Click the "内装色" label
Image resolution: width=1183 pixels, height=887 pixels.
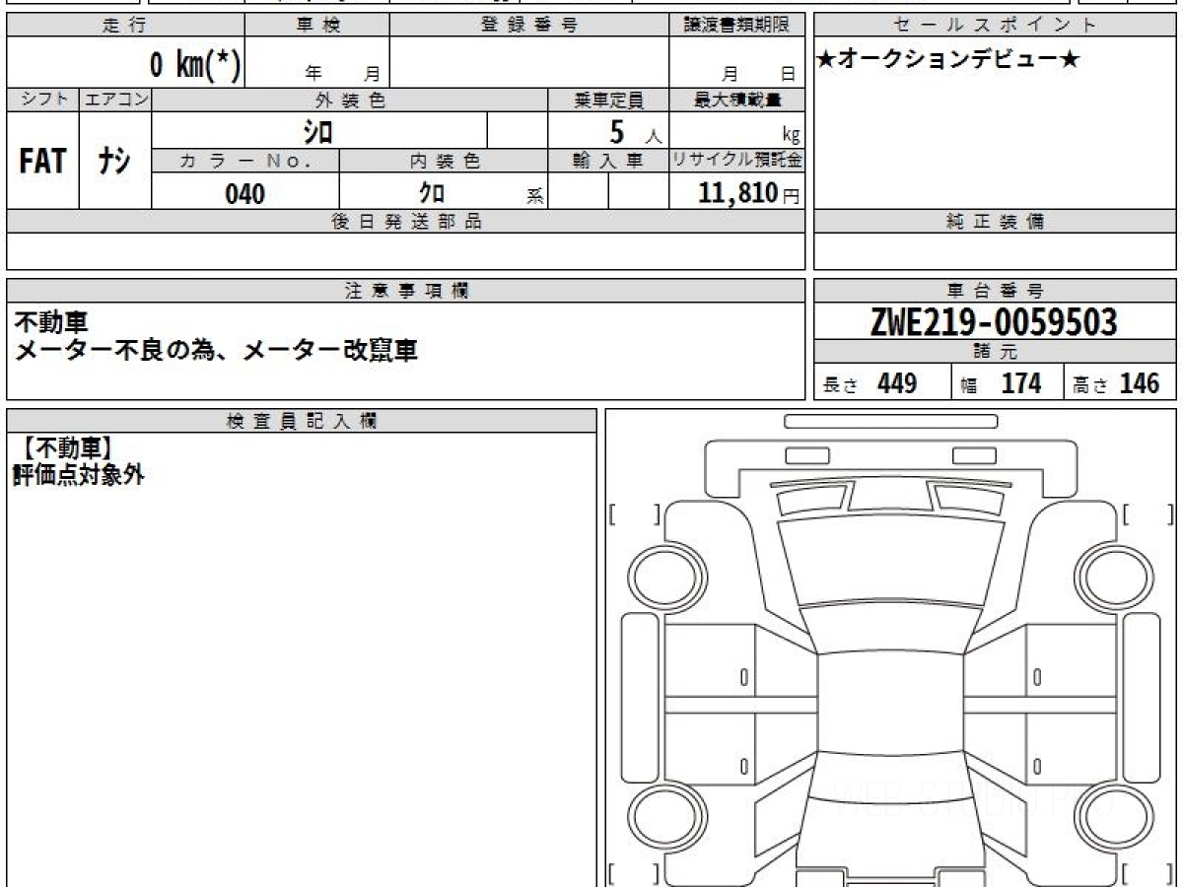coord(444,161)
